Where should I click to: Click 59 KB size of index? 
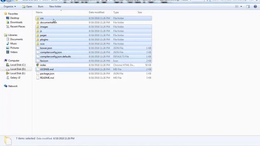148,65
